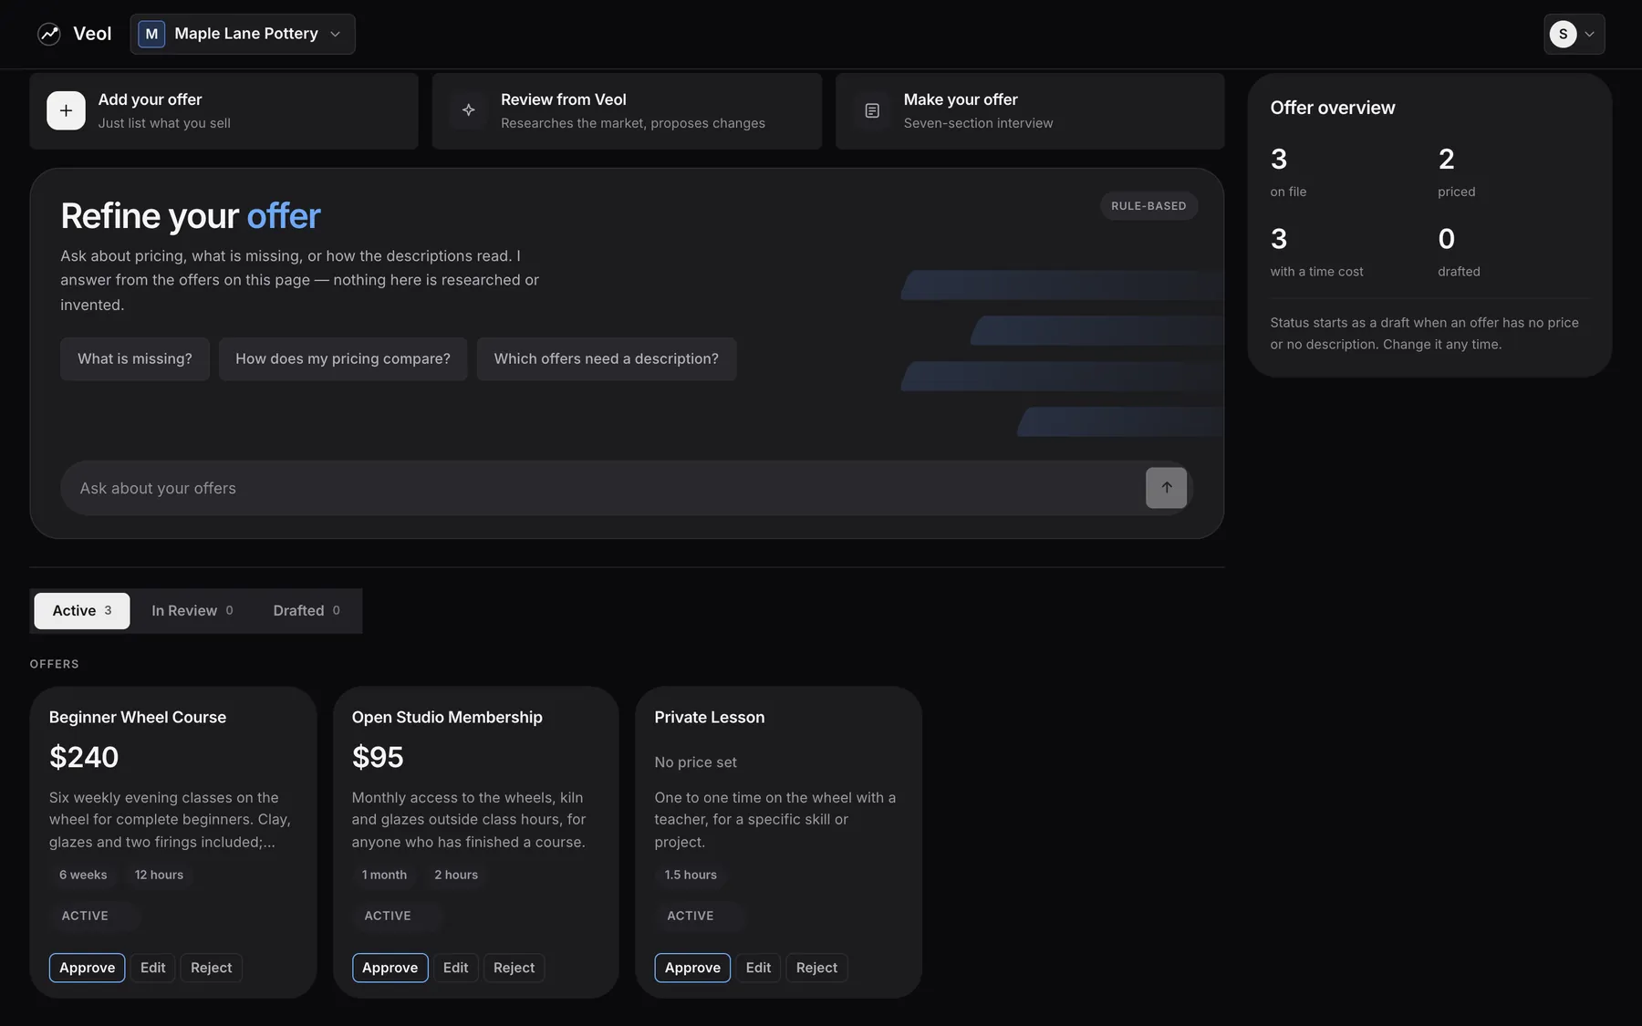This screenshot has width=1642, height=1026.
Task: Choose 'How does my pricing compare?' prompt
Action: point(343,359)
